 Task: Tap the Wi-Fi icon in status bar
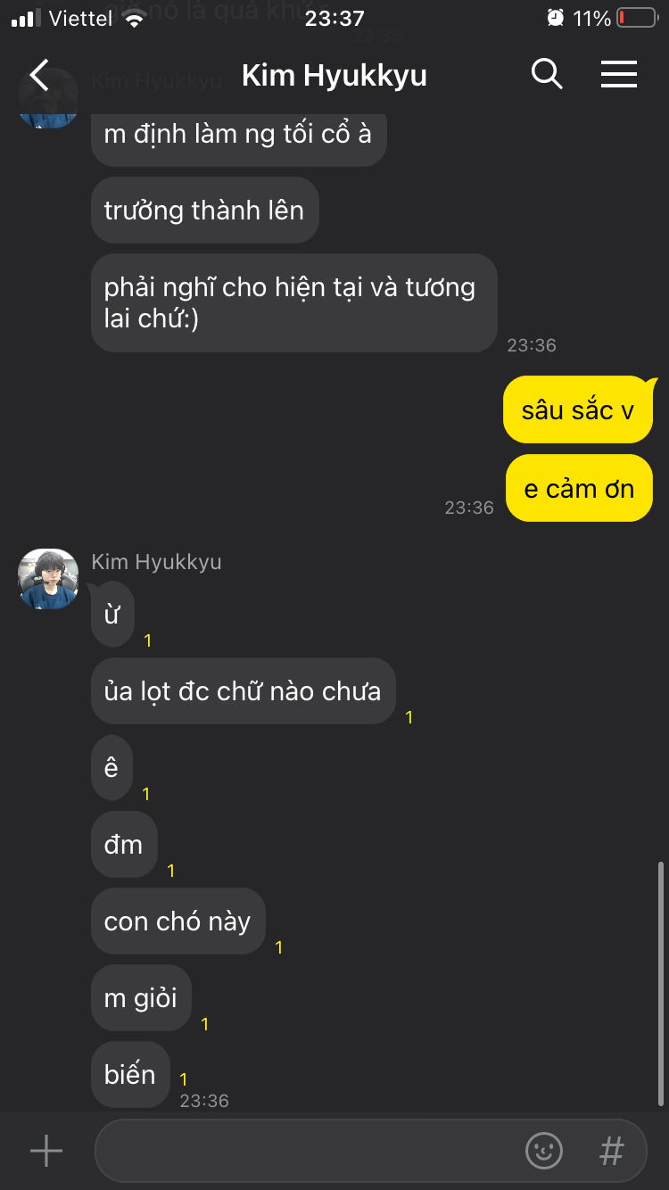[x=135, y=18]
